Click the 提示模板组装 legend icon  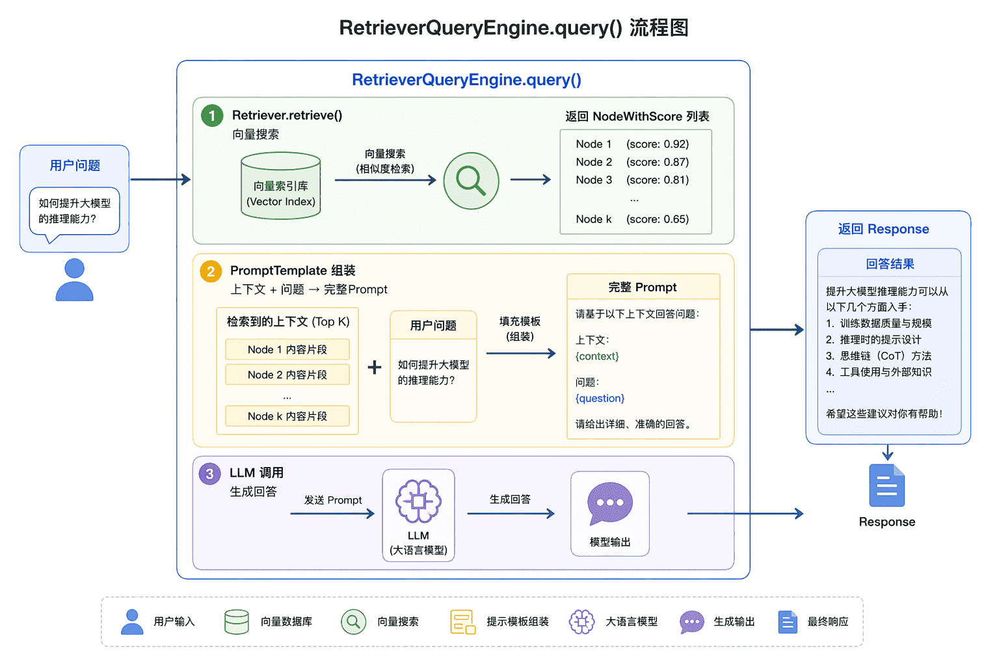pos(462,622)
